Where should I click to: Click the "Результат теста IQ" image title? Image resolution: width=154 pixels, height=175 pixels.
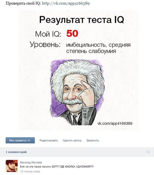tap(82, 20)
